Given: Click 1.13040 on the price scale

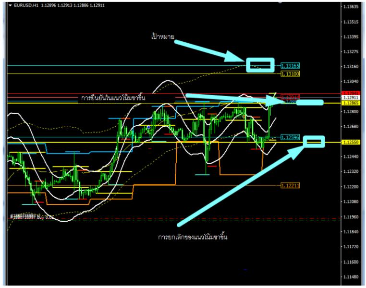Looking at the screenshot, I should [x=351, y=82].
